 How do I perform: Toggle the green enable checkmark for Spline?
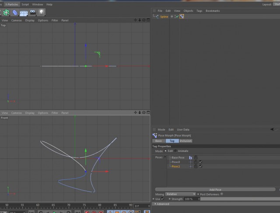pyautogui.click(x=177, y=17)
